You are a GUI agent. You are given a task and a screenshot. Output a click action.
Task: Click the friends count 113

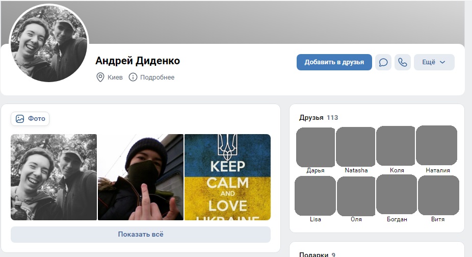pyautogui.click(x=332, y=117)
